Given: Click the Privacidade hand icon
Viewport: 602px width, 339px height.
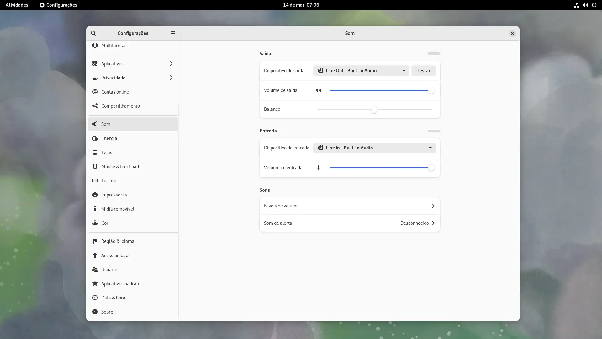Looking at the screenshot, I should [x=95, y=78].
